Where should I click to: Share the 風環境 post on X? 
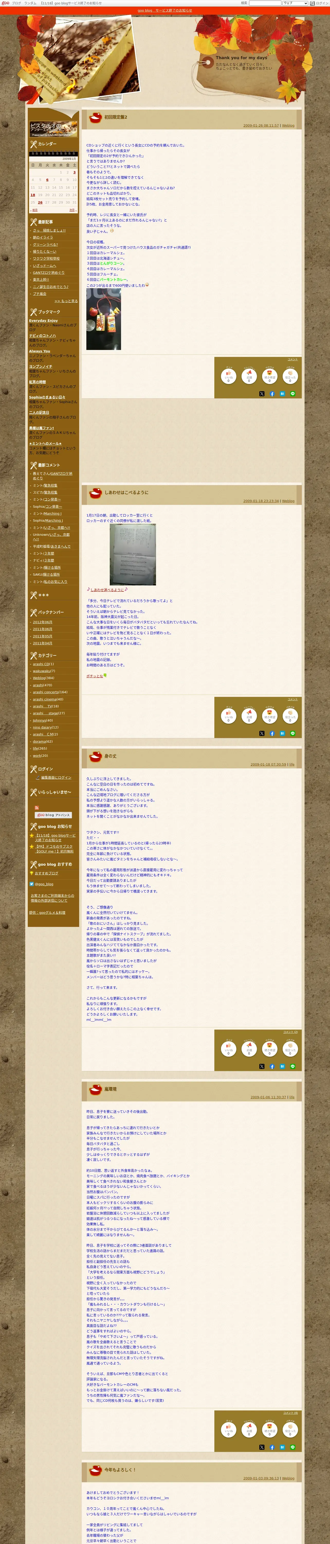[x=262, y=1447]
